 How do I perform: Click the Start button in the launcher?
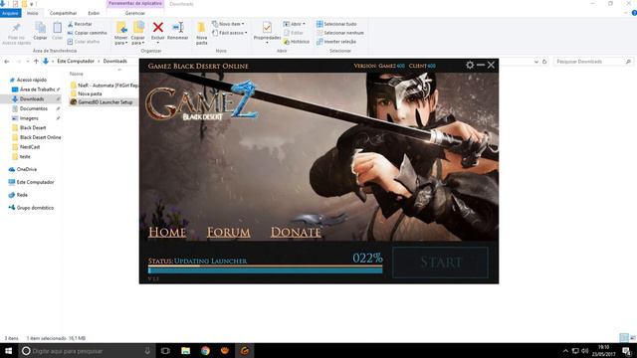click(x=440, y=263)
